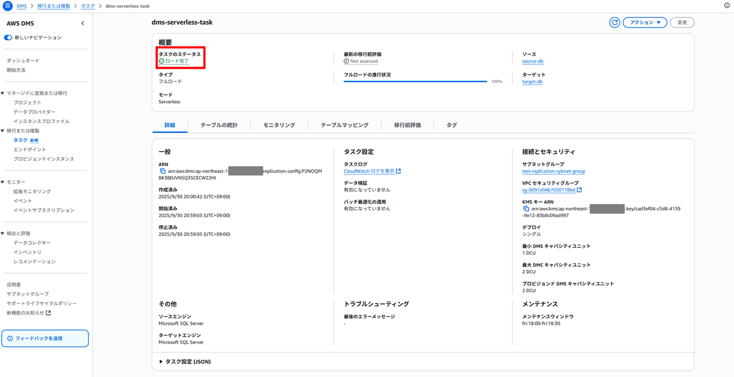
Task: Collapse the モニター nav group
Action: coord(3,182)
